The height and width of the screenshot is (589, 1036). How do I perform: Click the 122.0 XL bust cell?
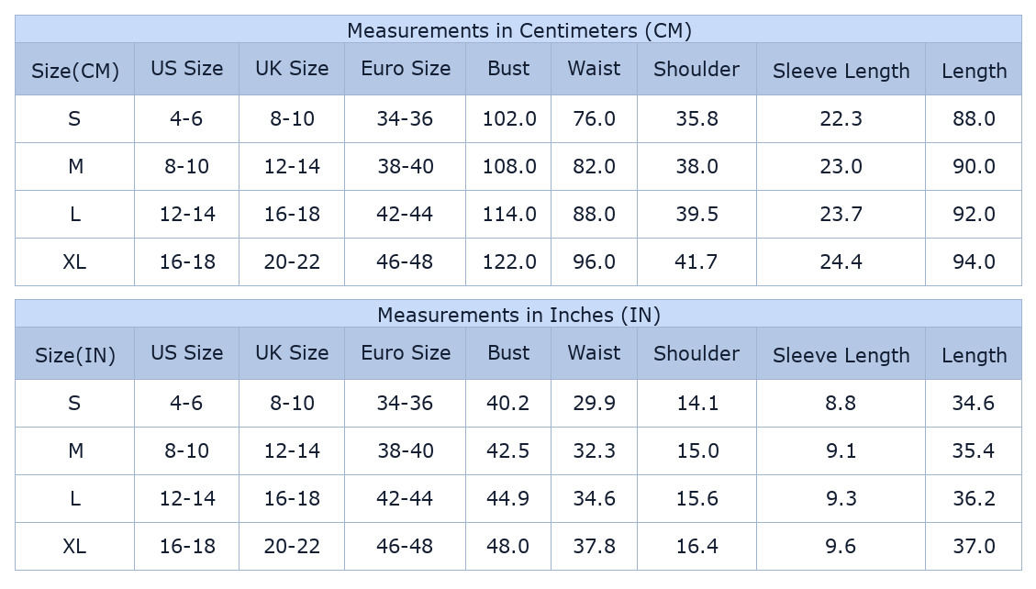tap(509, 262)
